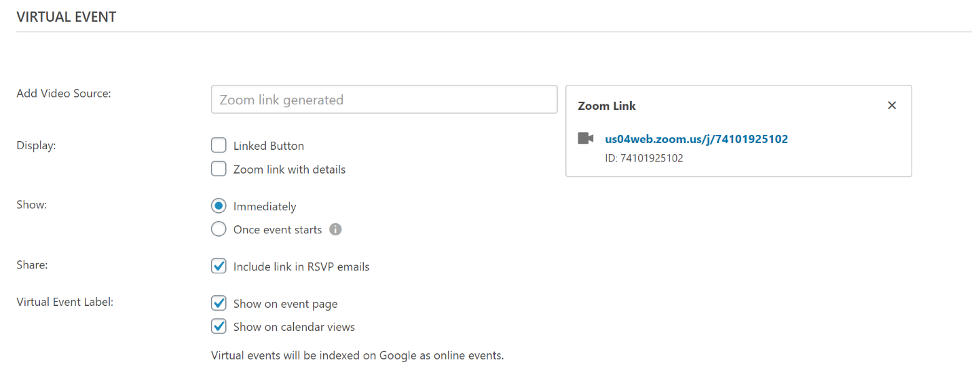Screen dimensions: 972x392
Task: Click the Add Video Source input field
Action: pyautogui.click(x=384, y=100)
